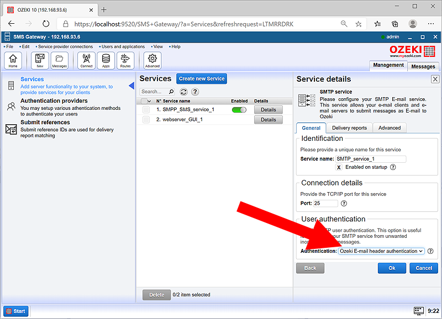Open the Authentication dropdown
442x319 pixels.
click(381, 251)
